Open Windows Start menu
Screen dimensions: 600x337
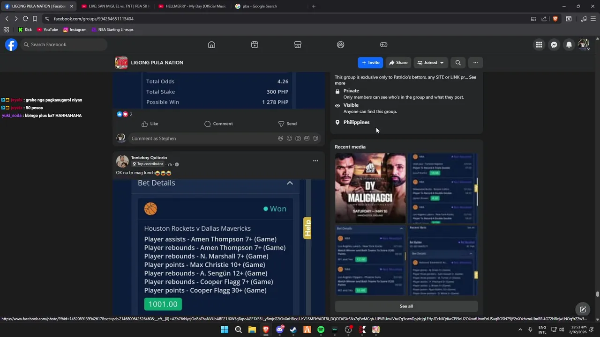click(225, 330)
